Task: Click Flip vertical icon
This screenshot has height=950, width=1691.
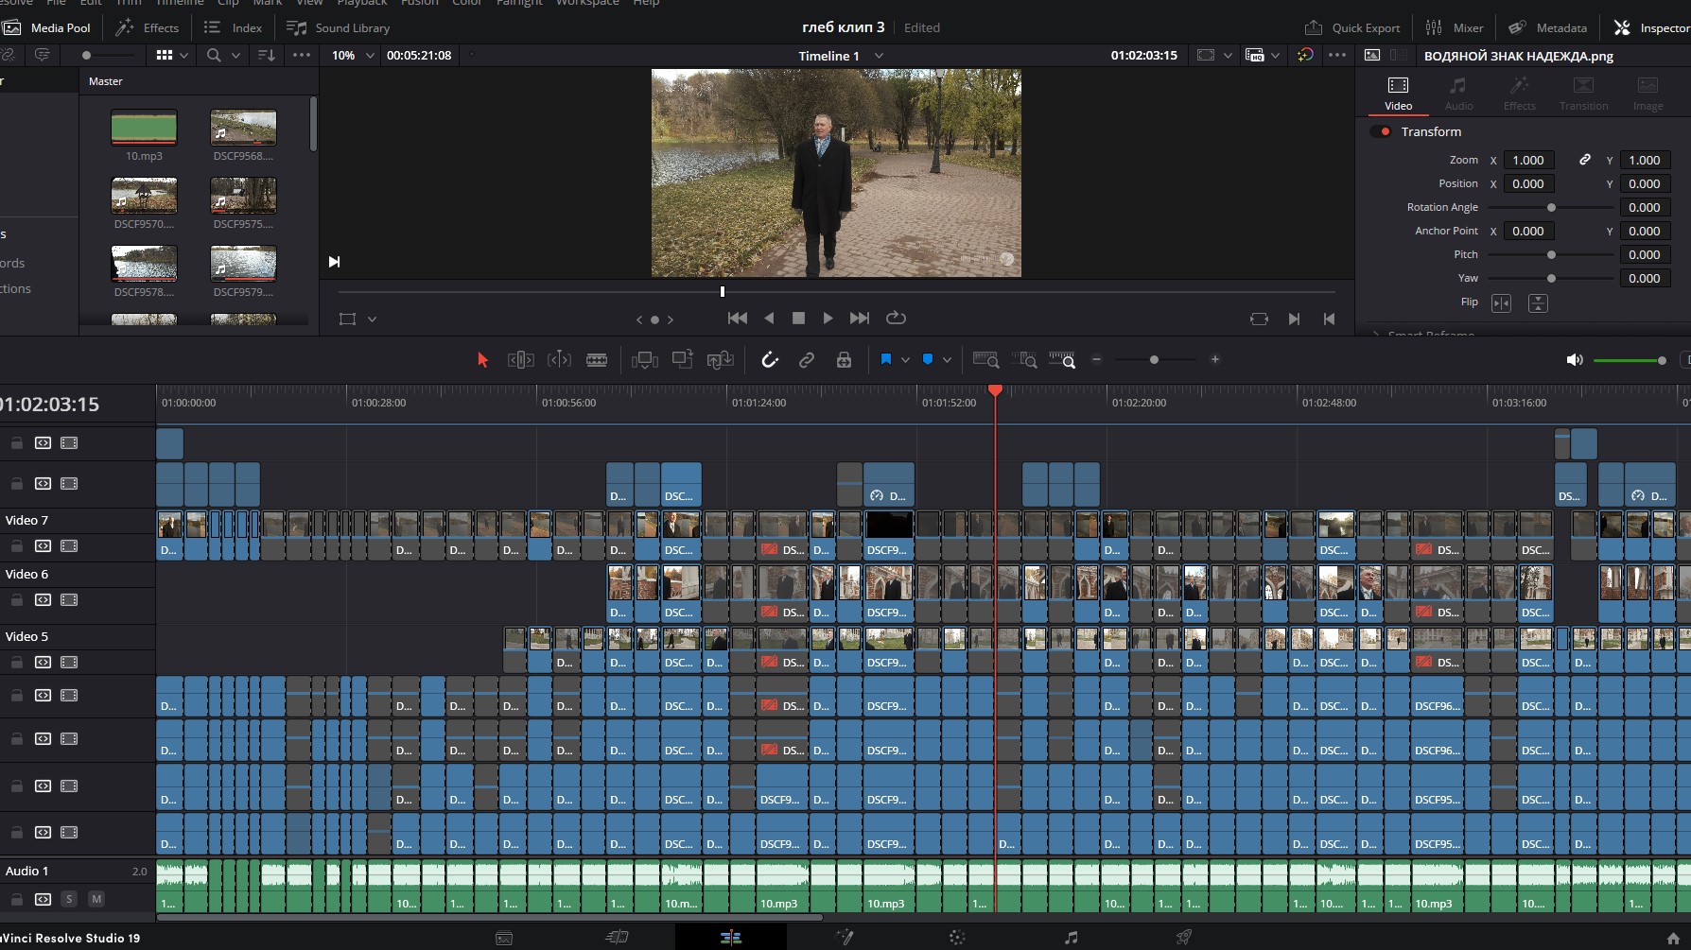Action: pos(1538,302)
